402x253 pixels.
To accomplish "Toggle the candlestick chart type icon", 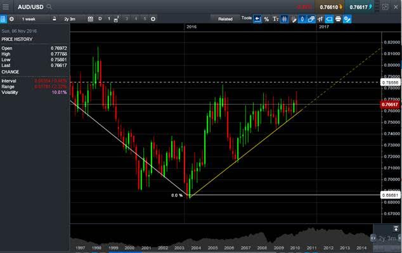I will point(302,19).
